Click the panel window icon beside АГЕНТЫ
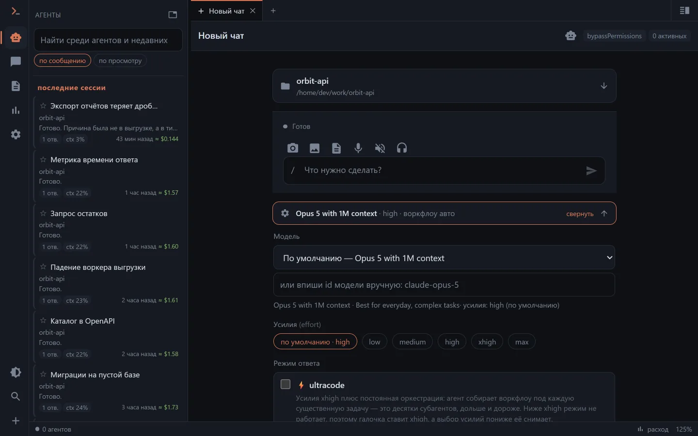This screenshot has height=436, width=698. tap(173, 15)
